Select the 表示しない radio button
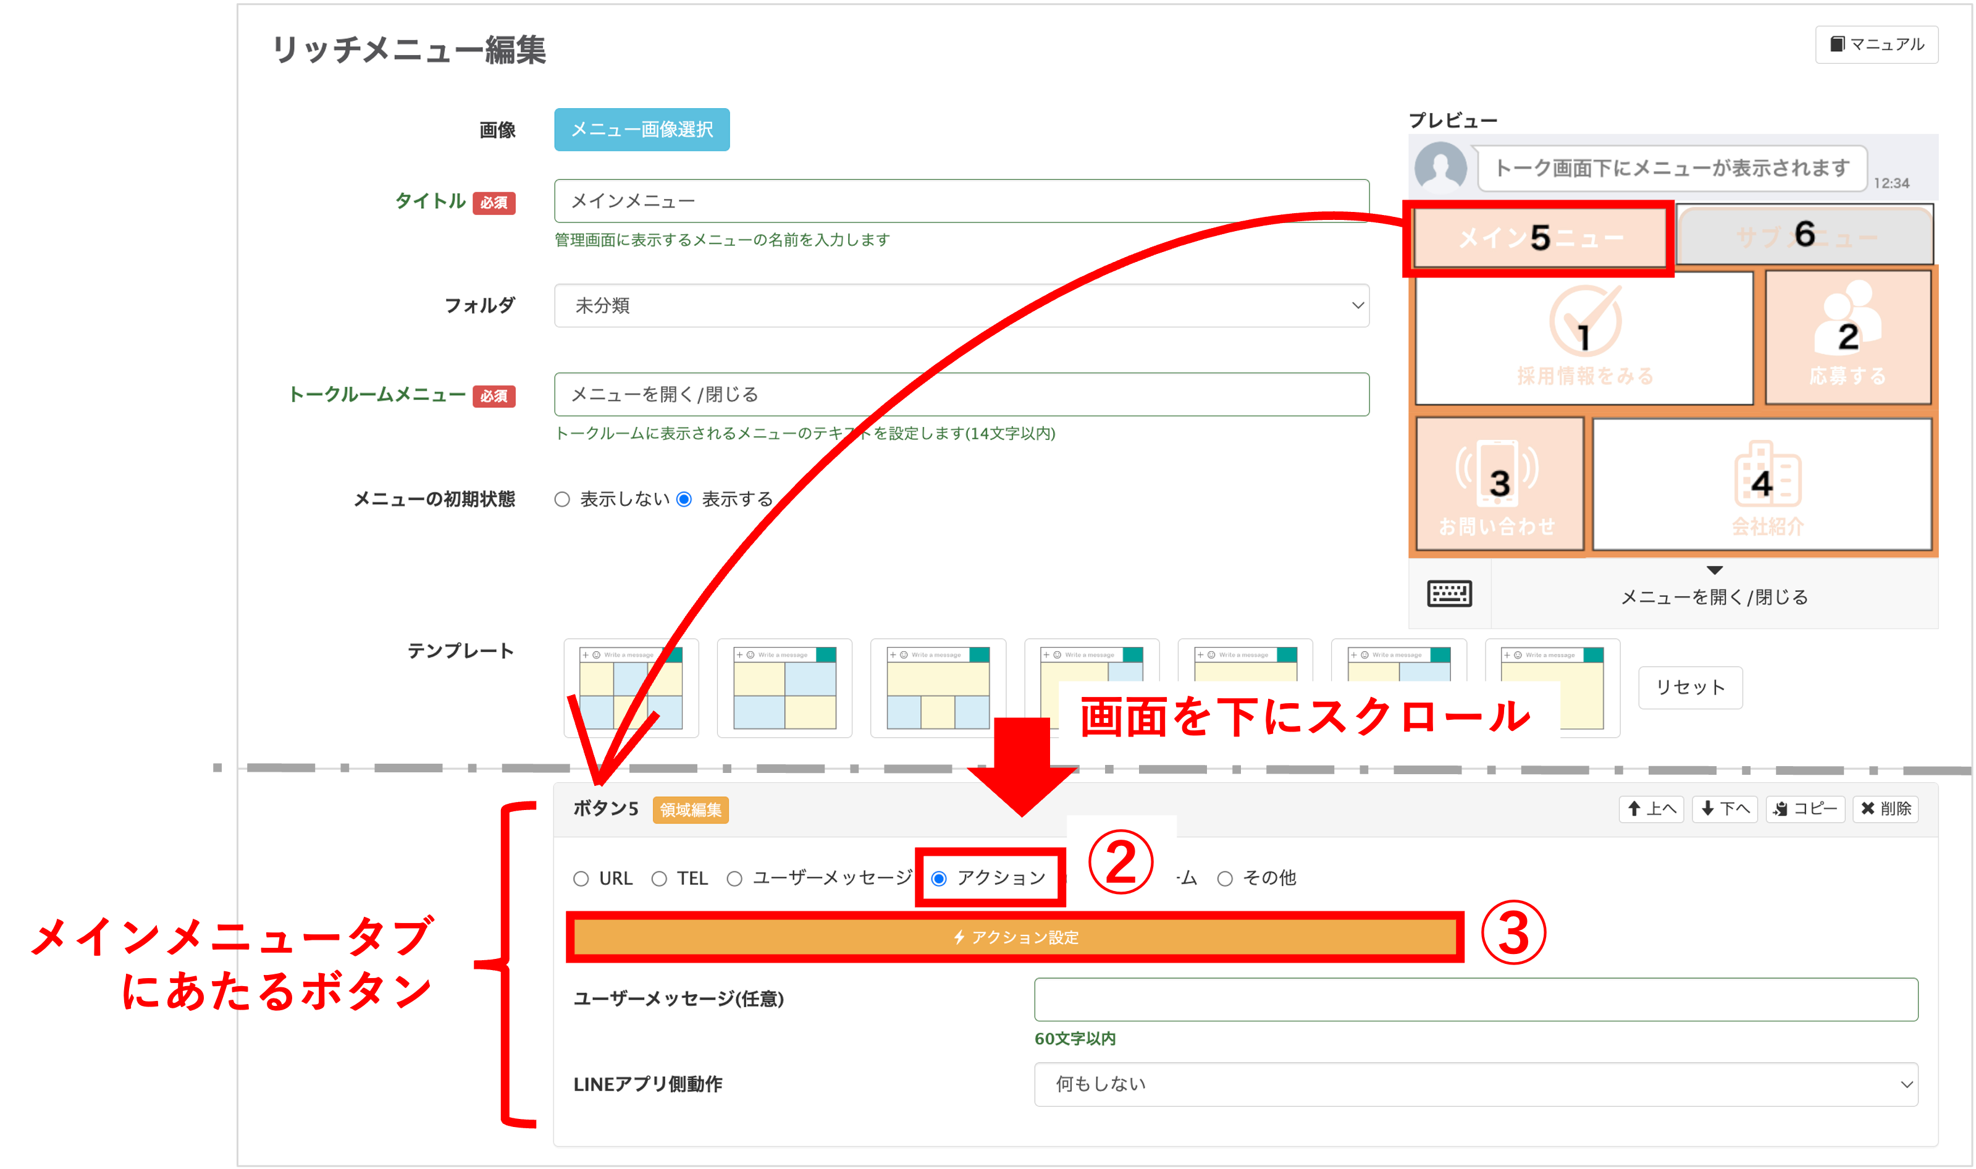Image resolution: width=1976 pixels, height=1169 pixels. 561,499
